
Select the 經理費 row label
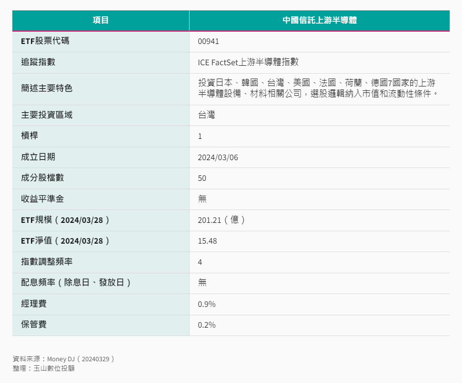34,303
